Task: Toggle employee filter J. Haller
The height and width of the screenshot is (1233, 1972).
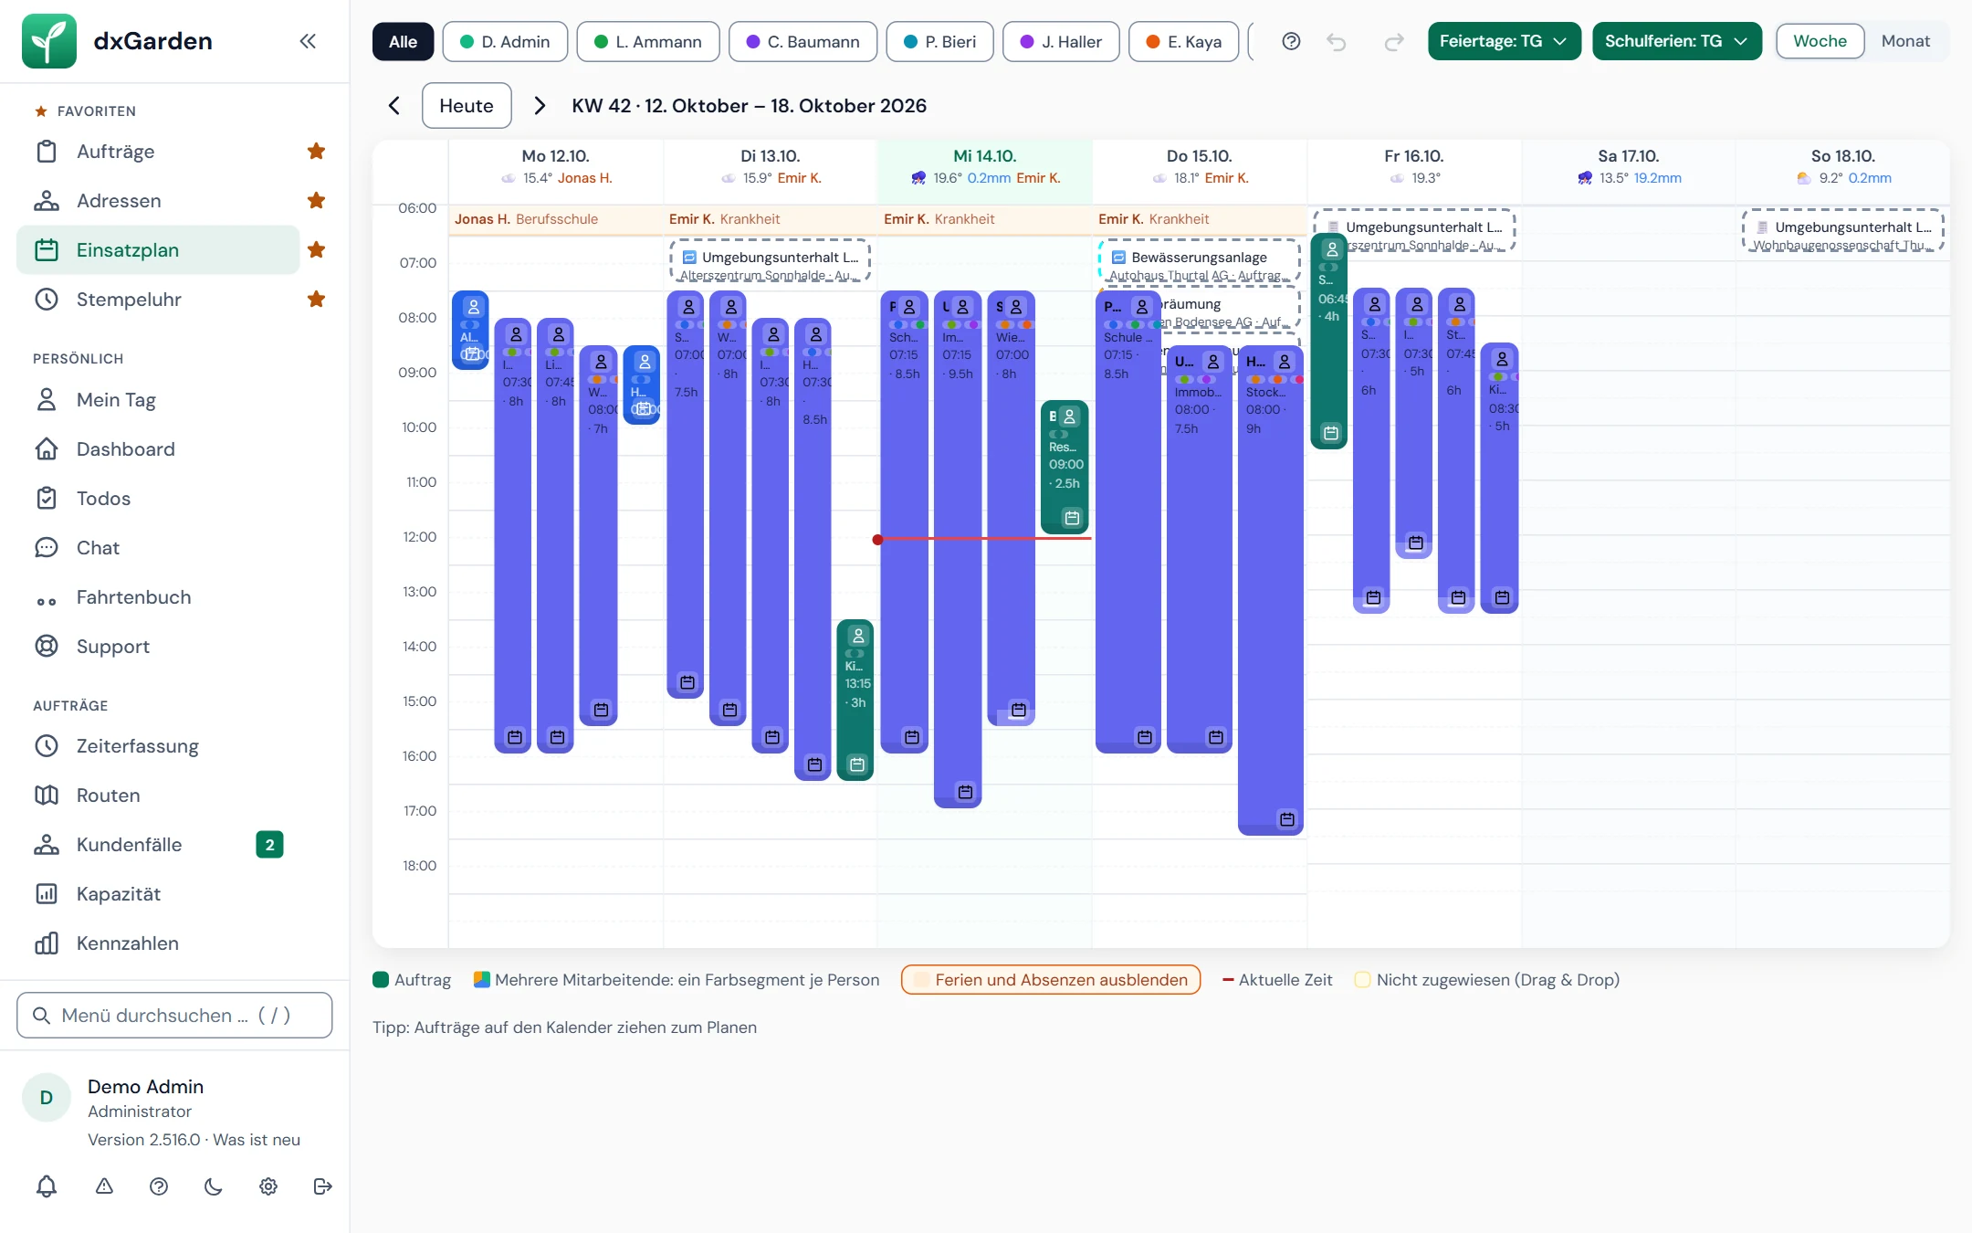Action: click(x=1061, y=42)
